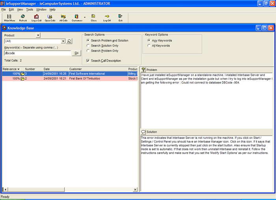The height and width of the screenshot is (200, 276).
Task: Click Total Calls: 2 label
Action: 13,60
